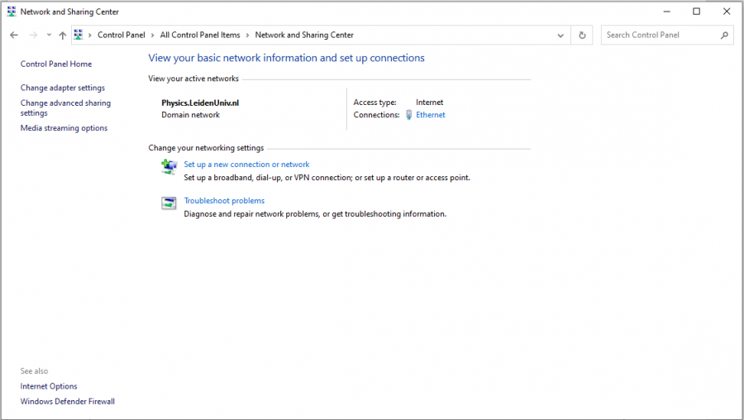
Task: Open Media streaming options
Action: pyautogui.click(x=64, y=128)
